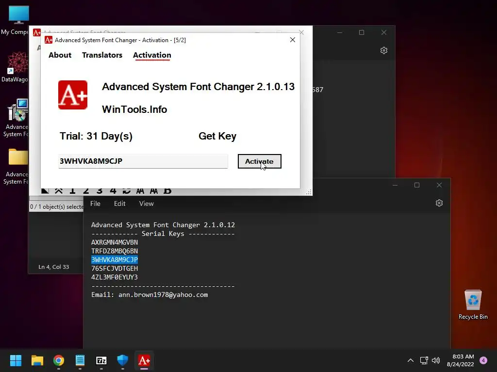Viewport: 497px width, 372px height.
Task: Open the clock showing 8:03 AM
Action: 461,360
